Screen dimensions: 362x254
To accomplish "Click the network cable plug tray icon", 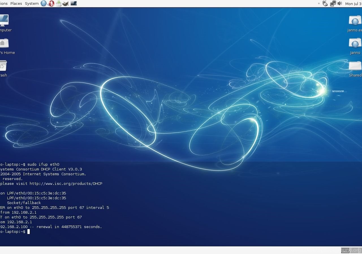I will pyautogui.click(x=325, y=3).
